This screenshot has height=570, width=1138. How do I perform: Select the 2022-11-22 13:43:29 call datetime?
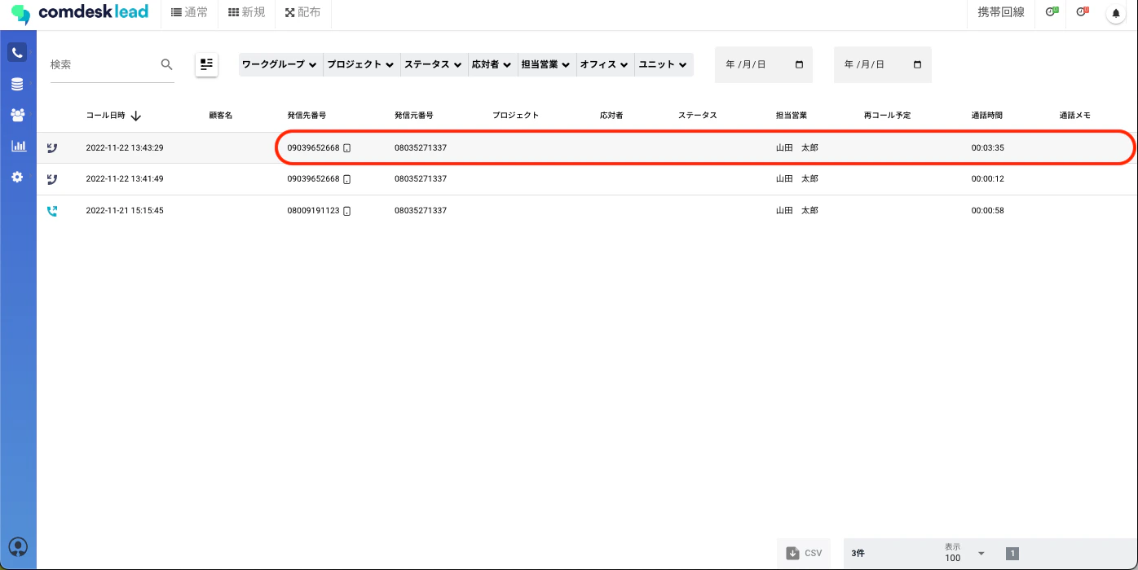point(125,148)
